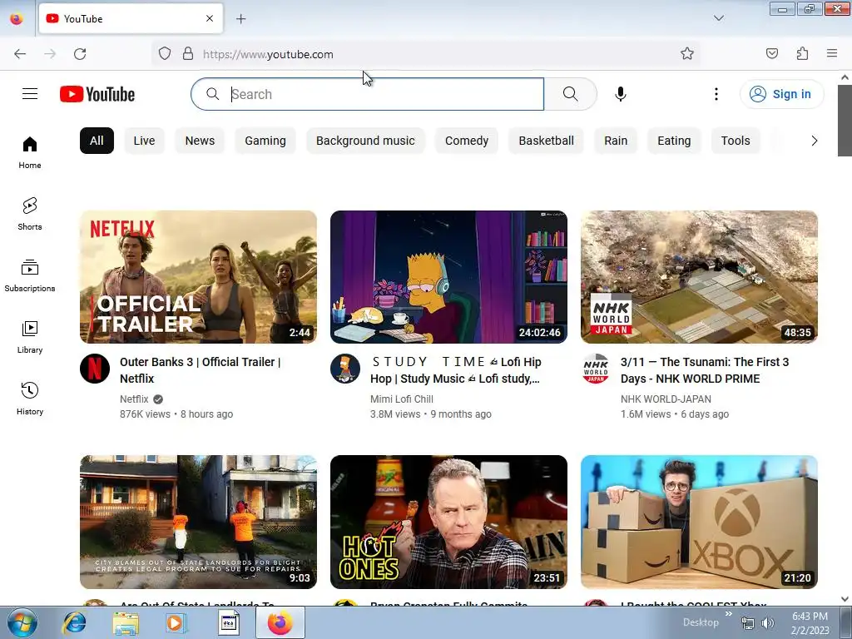Open Shorts in sidebar
This screenshot has width=852, height=639.
pos(30,214)
